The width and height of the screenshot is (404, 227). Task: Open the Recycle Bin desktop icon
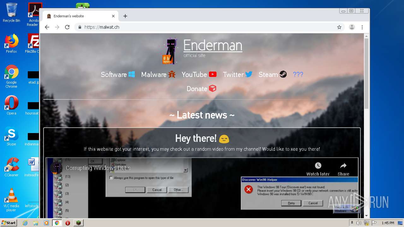(x=11, y=13)
